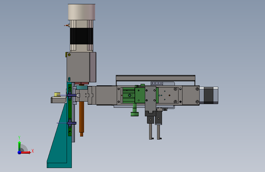Pick the yellow screw on gearbox top-left corner
The width and height of the screenshot is (265, 172).
[x=69, y=55]
